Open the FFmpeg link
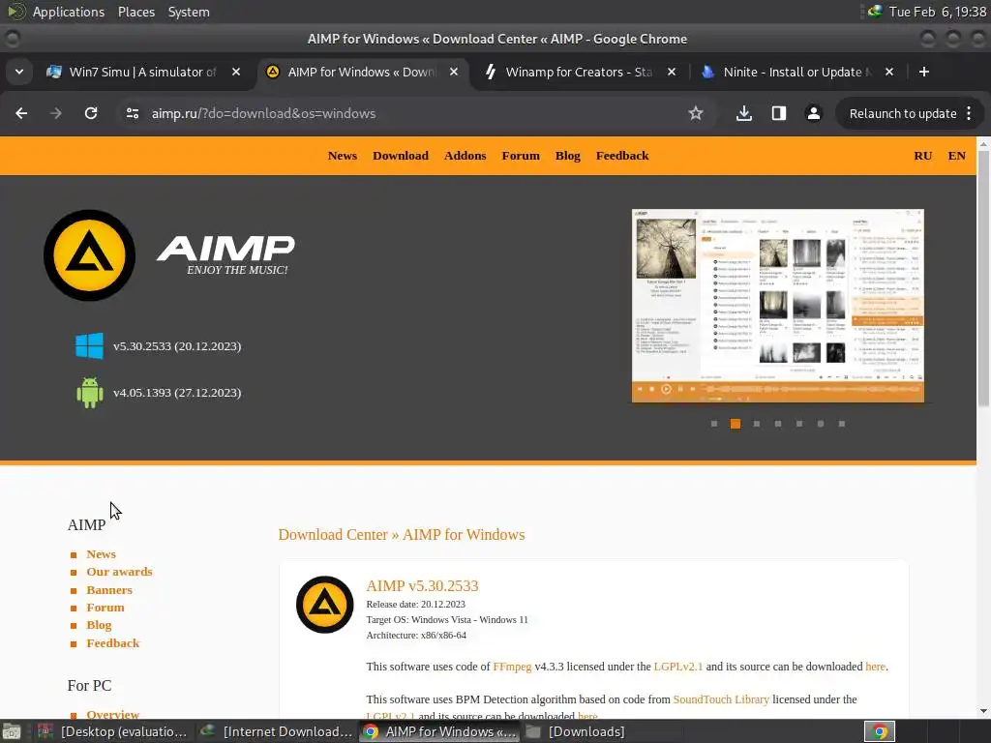This screenshot has height=743, width=991. 512,667
